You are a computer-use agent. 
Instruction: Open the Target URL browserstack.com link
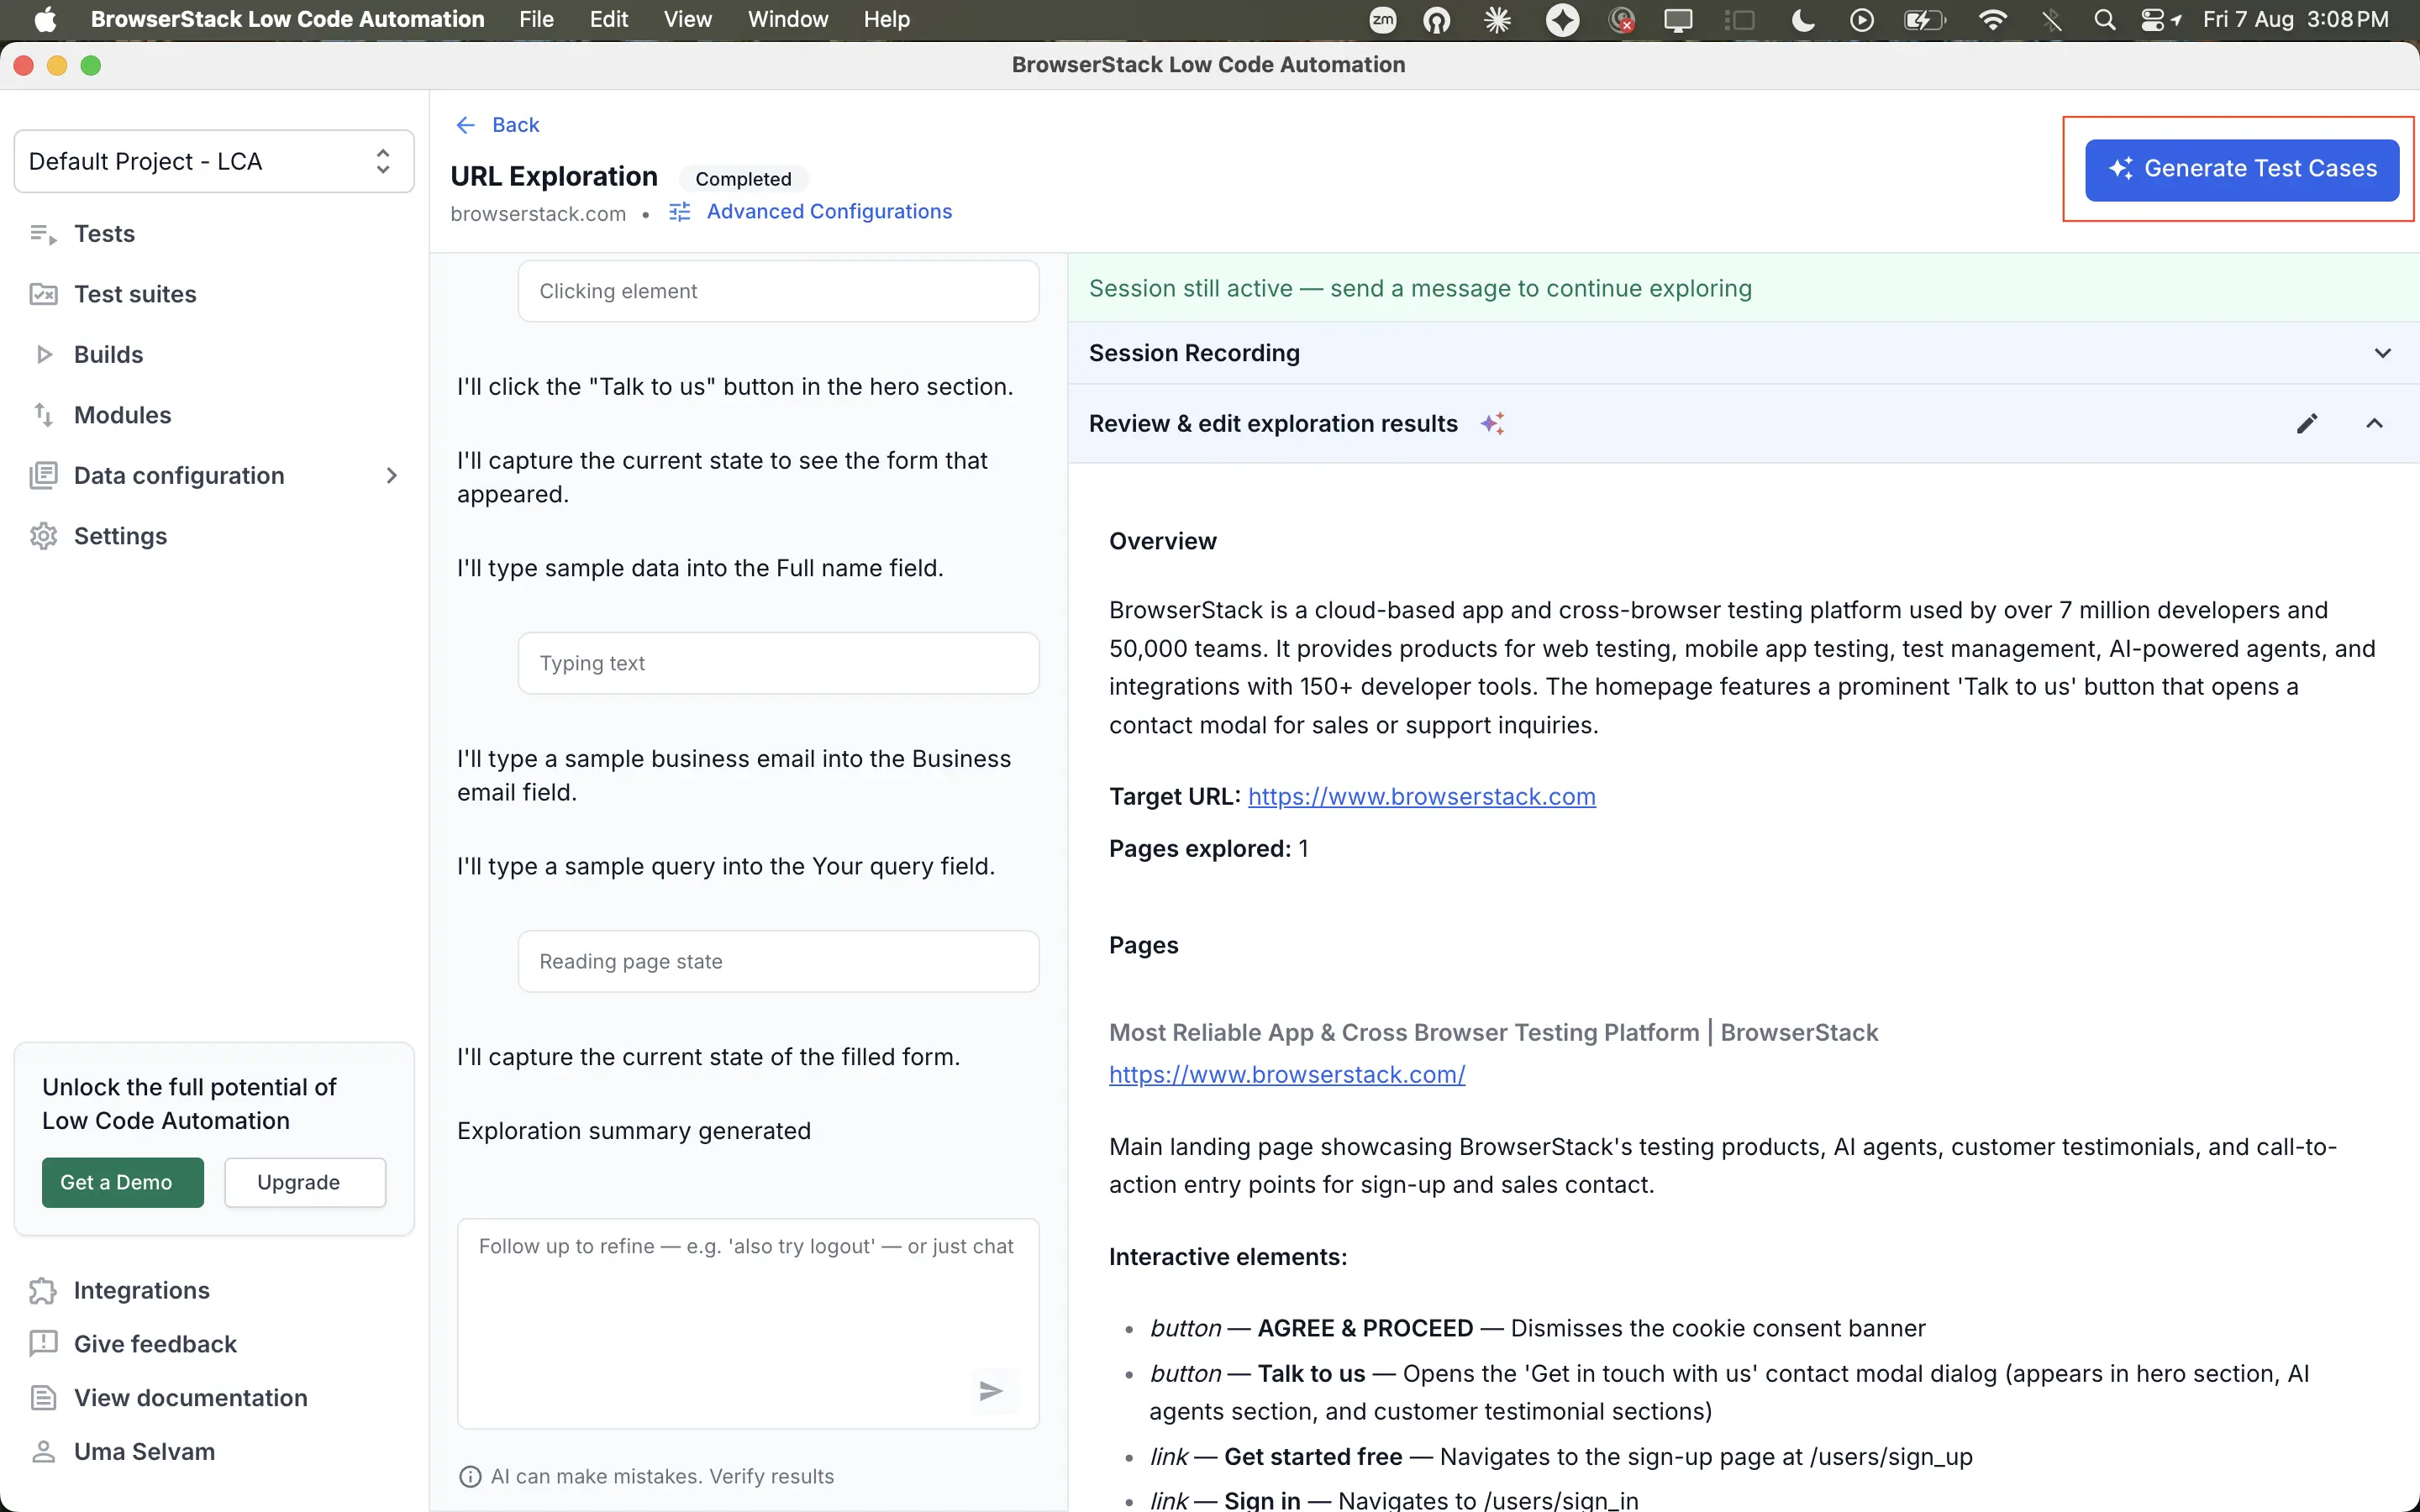tap(1421, 797)
